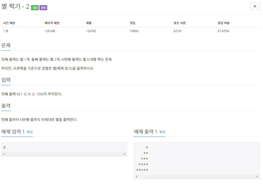Click the purple 분류 badge
The image size is (263, 184).
coord(43,8)
